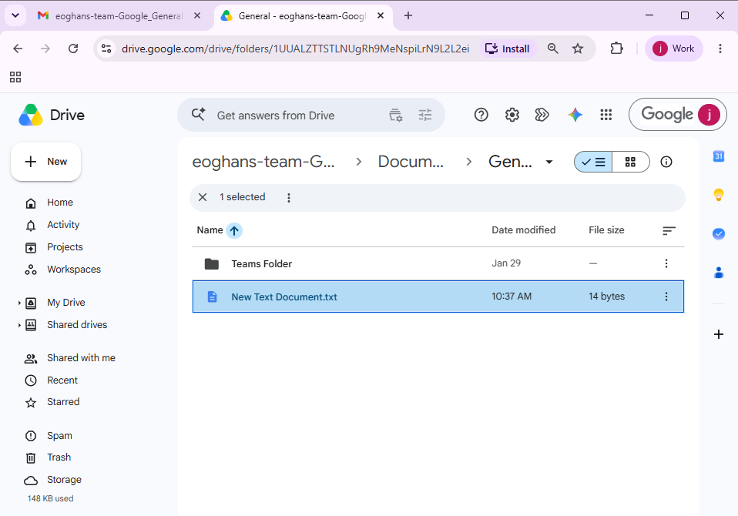Click the New button

pyautogui.click(x=45, y=162)
